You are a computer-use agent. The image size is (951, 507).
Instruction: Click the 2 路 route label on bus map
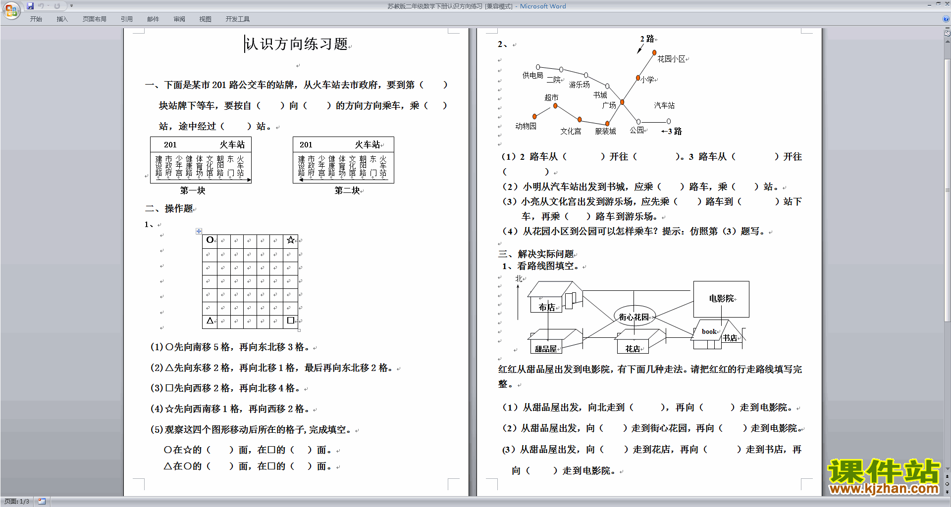(x=647, y=39)
